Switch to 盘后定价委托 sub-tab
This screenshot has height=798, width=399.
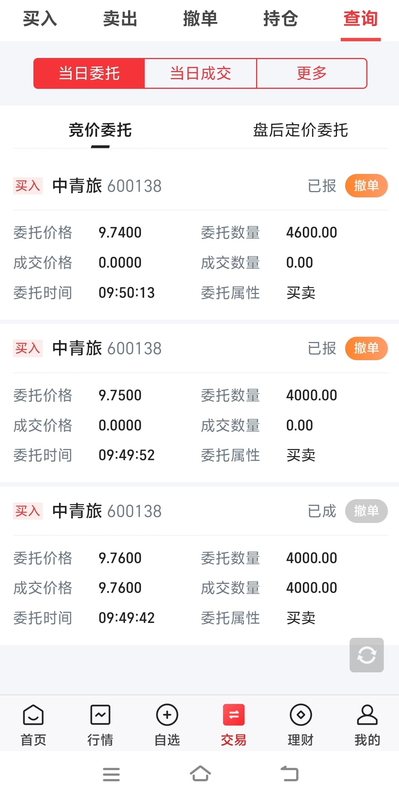tap(300, 130)
